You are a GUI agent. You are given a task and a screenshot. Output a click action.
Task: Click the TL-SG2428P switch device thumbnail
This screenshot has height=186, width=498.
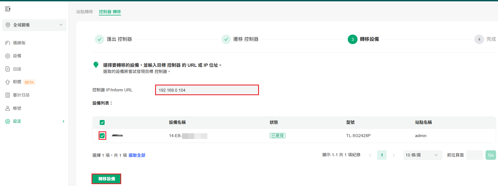tap(117, 135)
